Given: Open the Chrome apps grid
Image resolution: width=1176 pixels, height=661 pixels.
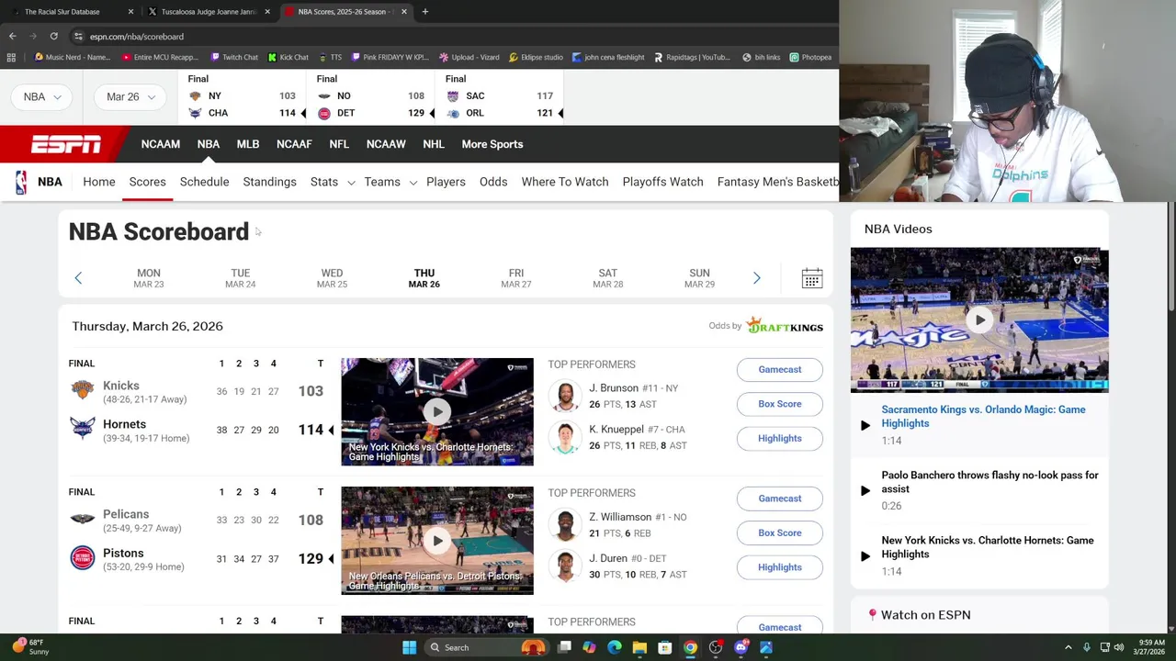Looking at the screenshot, I should pos(10,57).
